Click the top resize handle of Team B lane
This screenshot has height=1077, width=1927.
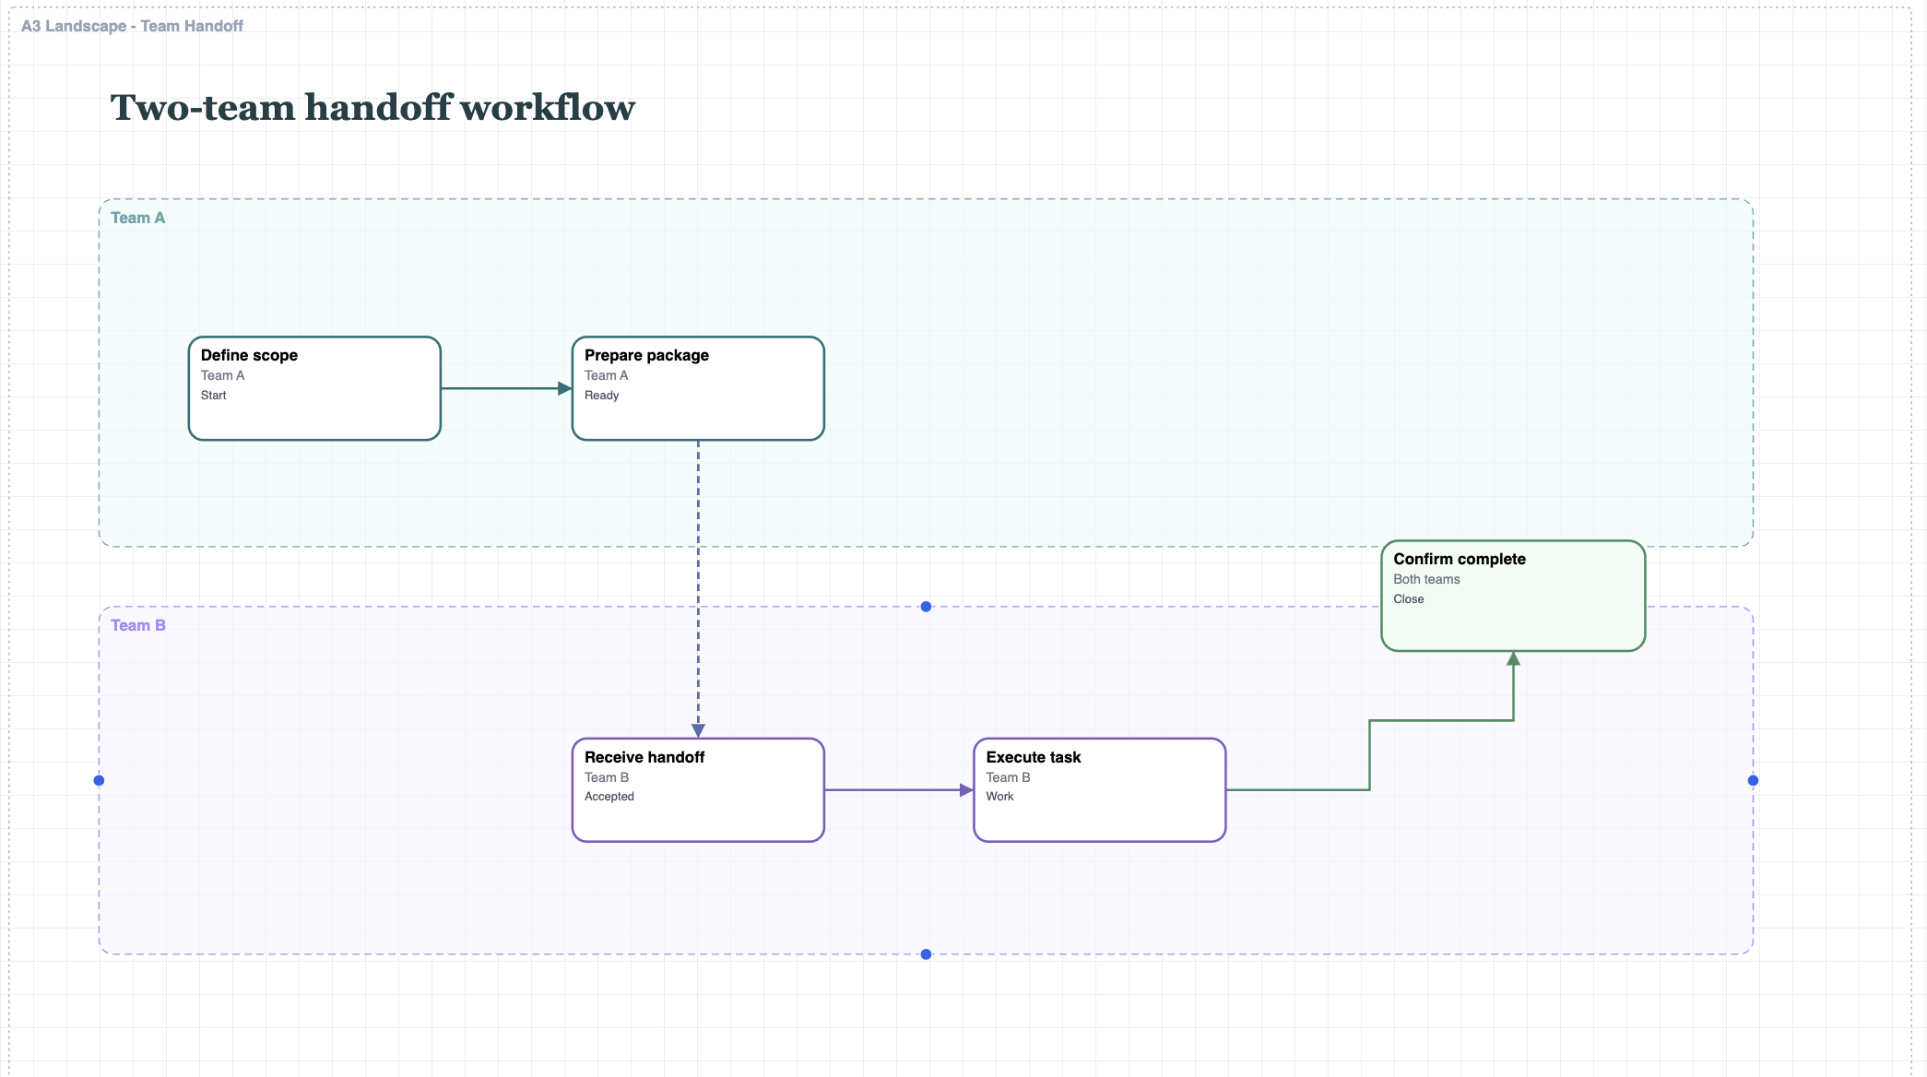926,607
